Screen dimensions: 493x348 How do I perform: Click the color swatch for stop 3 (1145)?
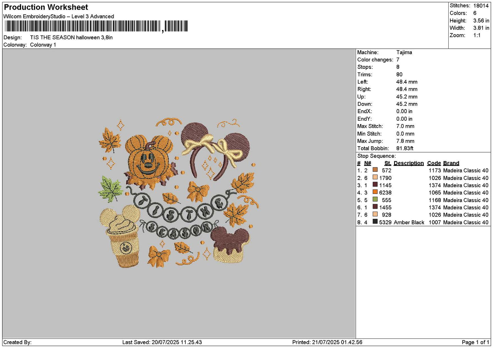[x=375, y=185]
